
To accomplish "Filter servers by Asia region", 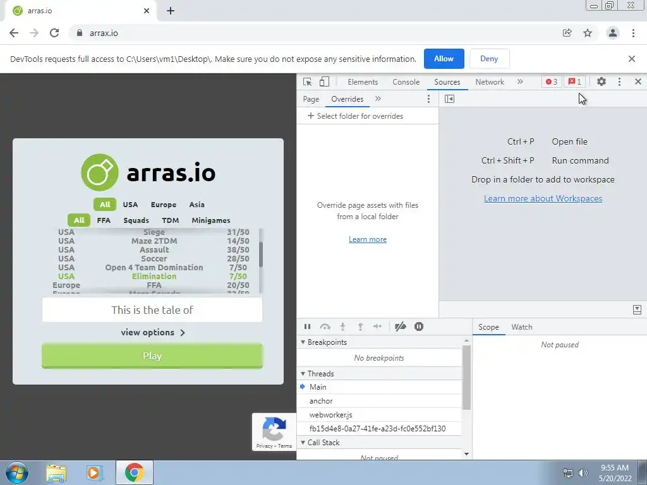I will (197, 205).
